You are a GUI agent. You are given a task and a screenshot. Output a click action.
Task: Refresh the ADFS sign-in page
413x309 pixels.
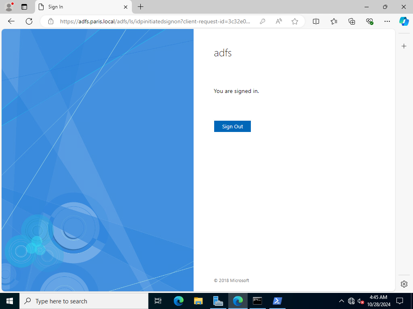pyautogui.click(x=29, y=21)
